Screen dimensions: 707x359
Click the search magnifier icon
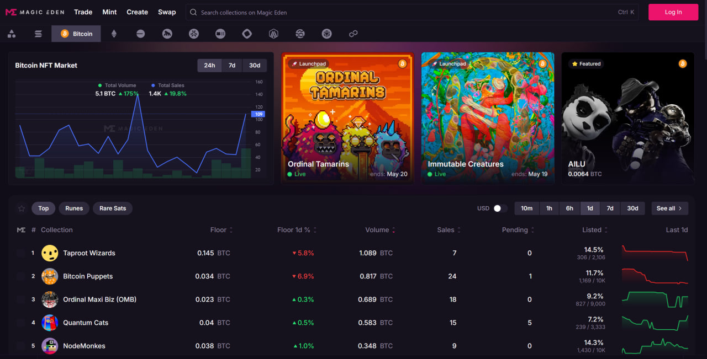point(193,12)
